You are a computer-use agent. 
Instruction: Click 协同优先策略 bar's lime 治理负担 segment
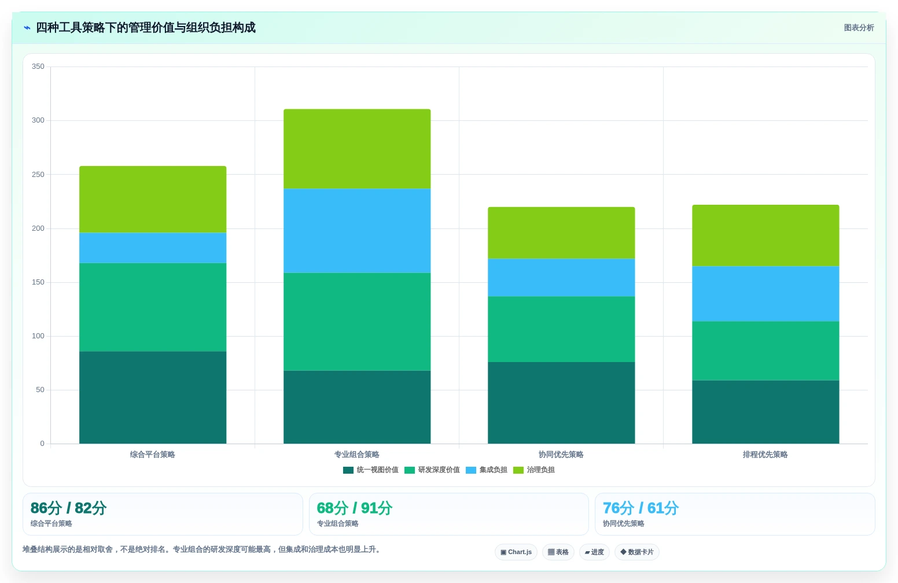click(x=561, y=233)
